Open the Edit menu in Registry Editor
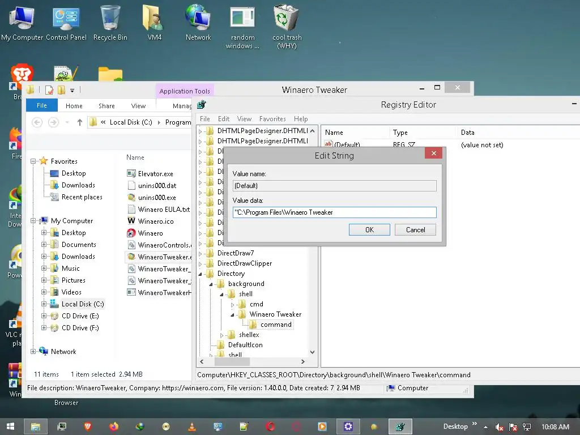This screenshot has width=580, height=435. (x=223, y=119)
